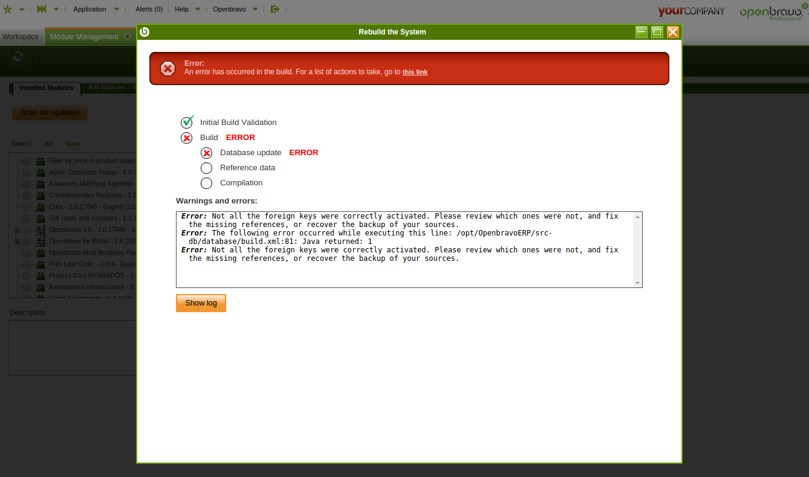This screenshot has width=809, height=477.
Task: Maximize the Rebuild the System dialog
Action: (x=657, y=32)
